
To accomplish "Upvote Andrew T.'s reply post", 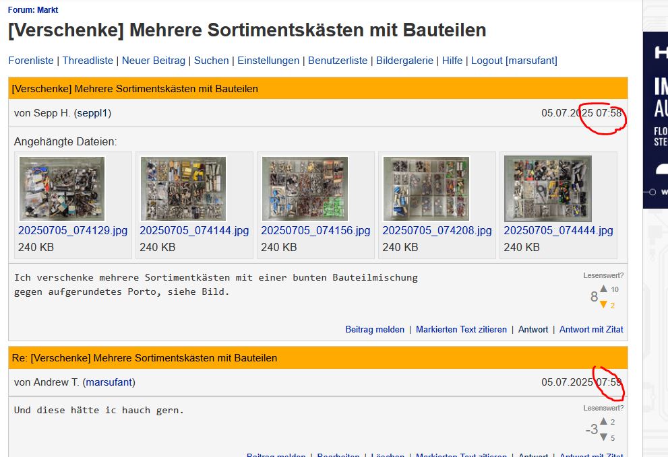I will [603, 421].
